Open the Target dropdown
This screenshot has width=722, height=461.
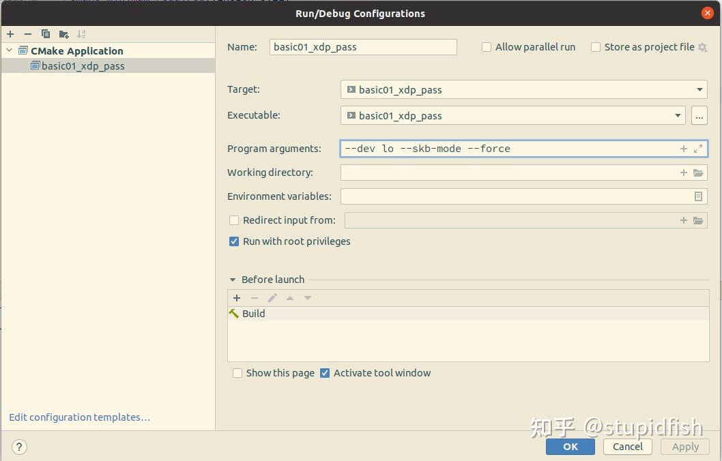tap(699, 89)
